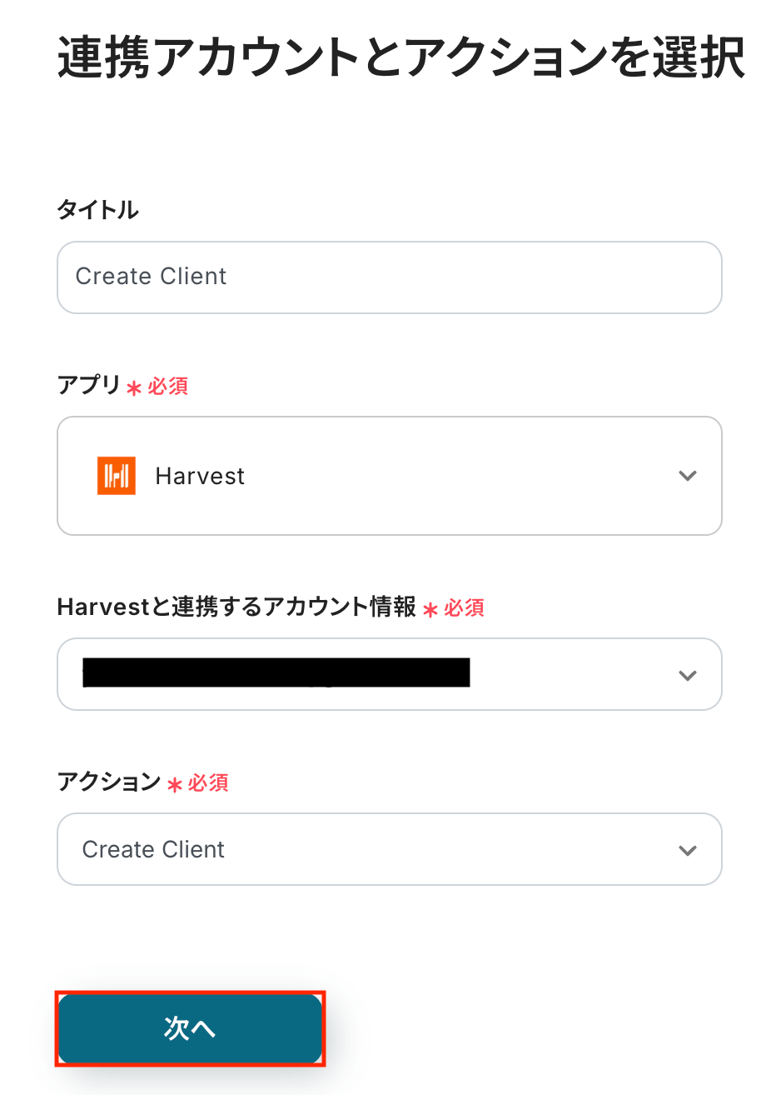Click the Harvest app logo icon
Image resolution: width=761 pixels, height=1095 pixels.
coord(116,476)
